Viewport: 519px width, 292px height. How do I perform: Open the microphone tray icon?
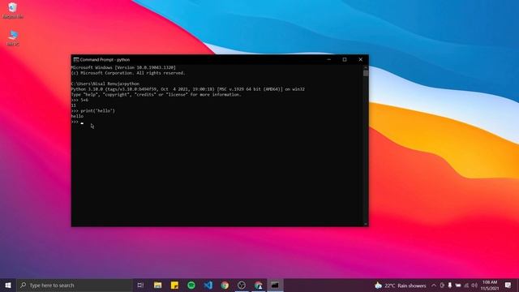click(450, 286)
